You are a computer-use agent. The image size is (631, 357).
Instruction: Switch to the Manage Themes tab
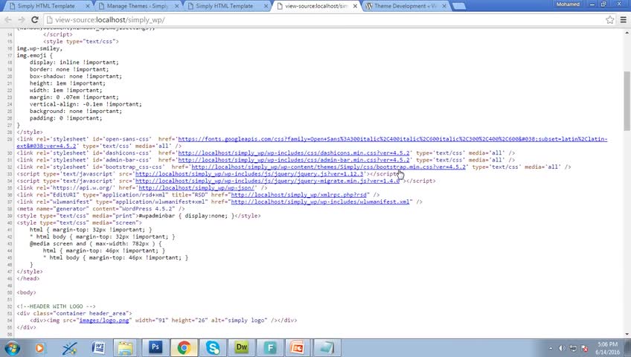click(137, 6)
